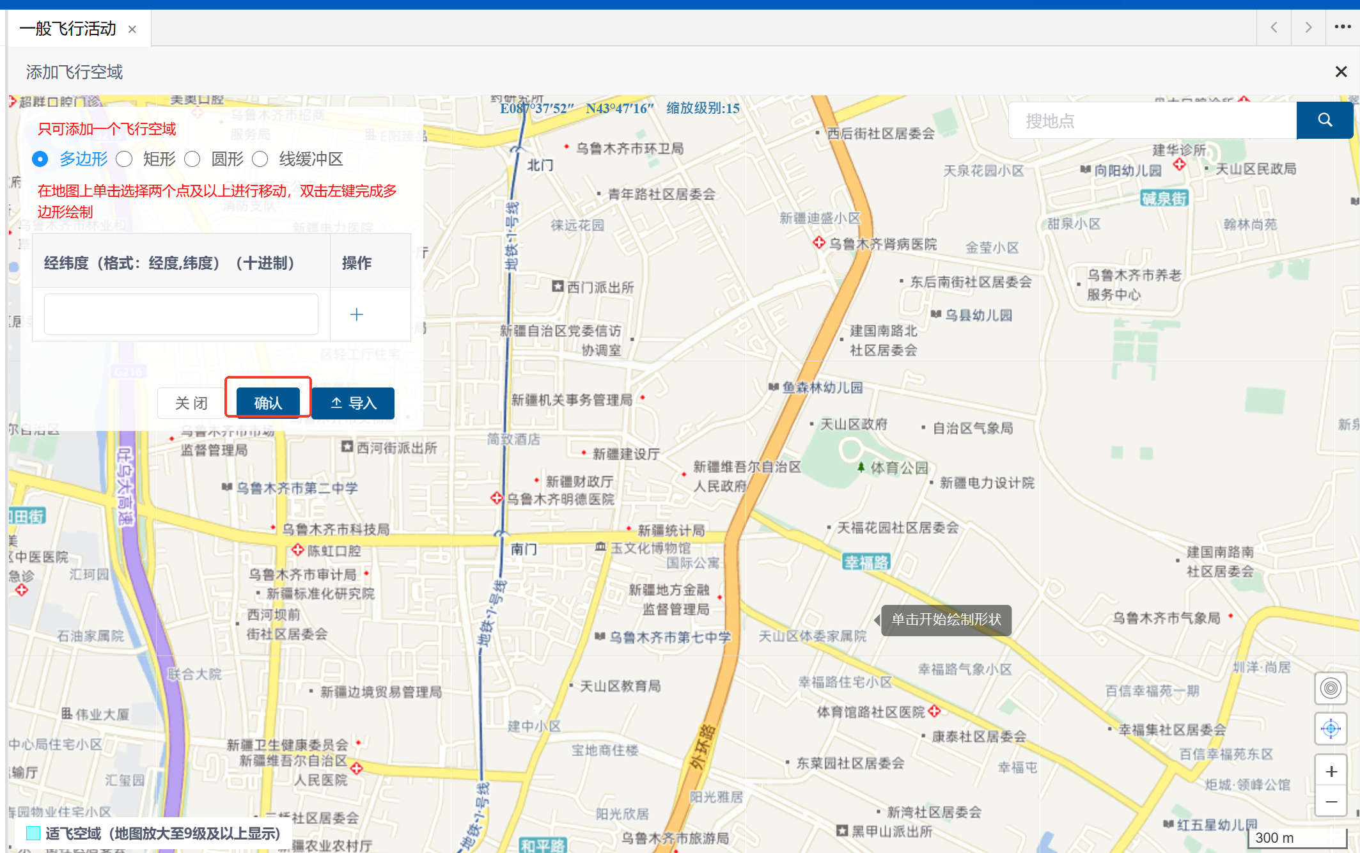Switch to 一般飞行活动 tab

click(68, 29)
